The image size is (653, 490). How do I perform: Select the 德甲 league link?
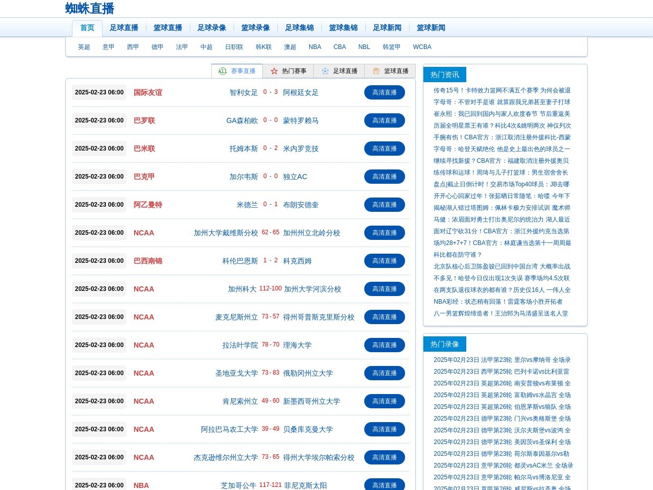coord(158,47)
